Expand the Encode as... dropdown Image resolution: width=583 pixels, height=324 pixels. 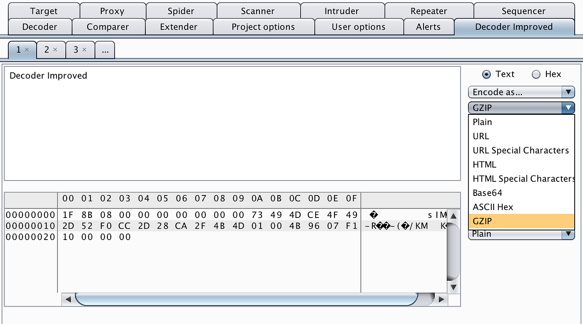[x=521, y=92]
